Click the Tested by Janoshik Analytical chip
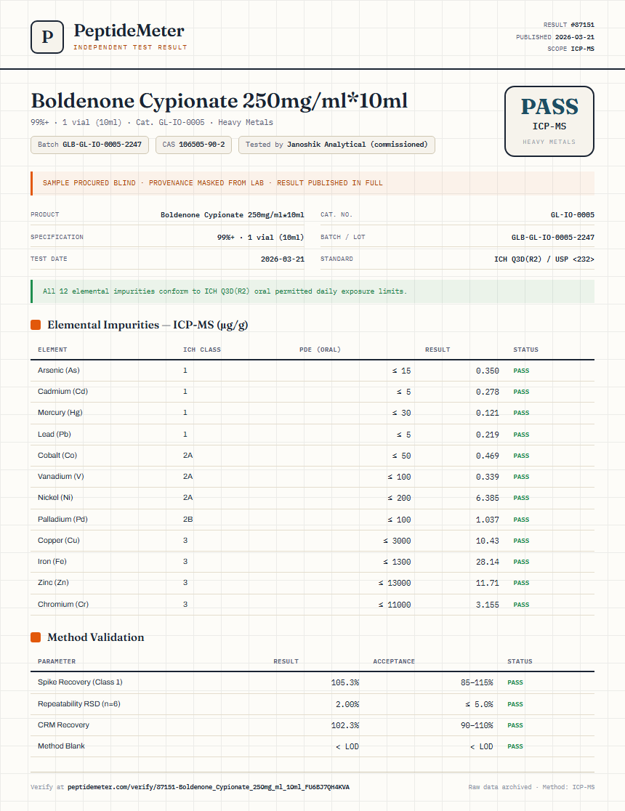The height and width of the screenshot is (811, 625). (x=336, y=145)
